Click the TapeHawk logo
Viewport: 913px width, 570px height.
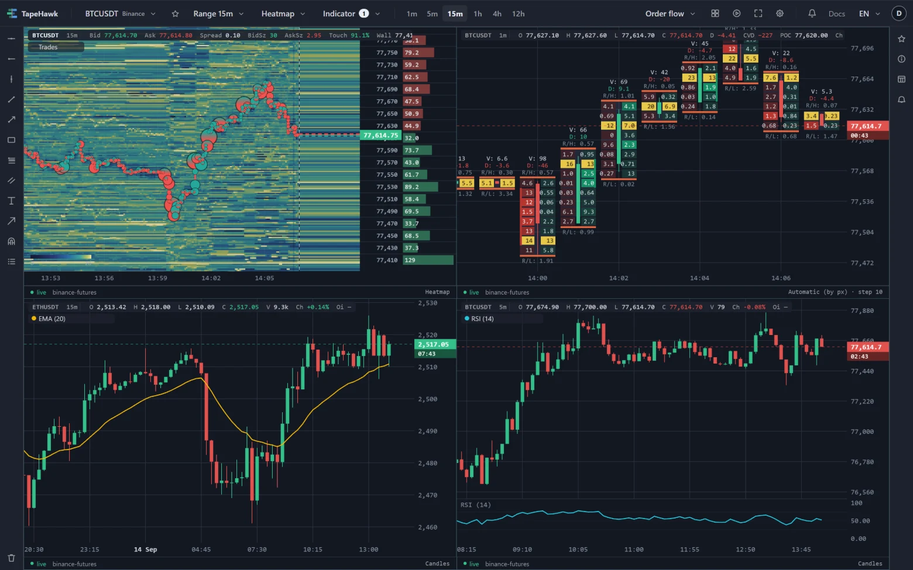coord(33,13)
